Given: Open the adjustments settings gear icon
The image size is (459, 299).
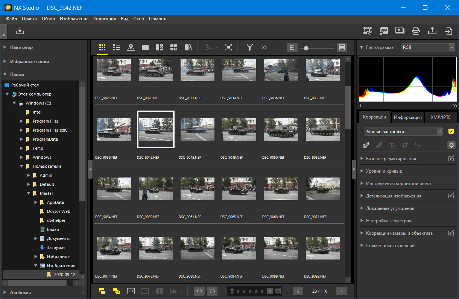Looking at the screenshot, I should click(451, 145).
